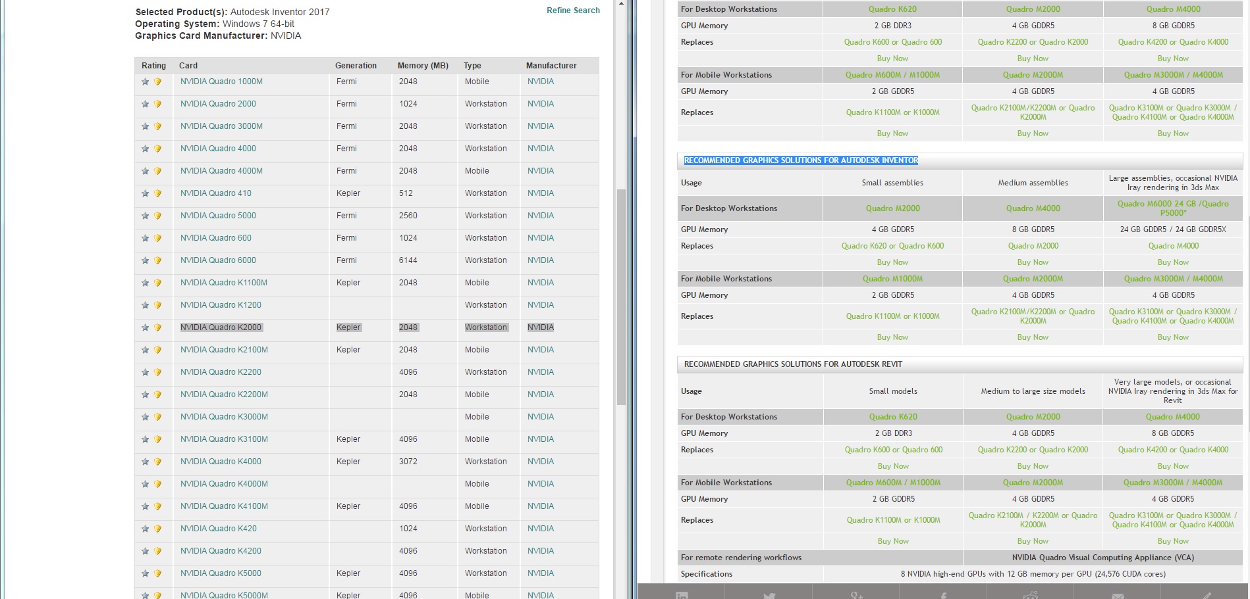
Task: Click the Manufacturer column header
Action: tap(551, 66)
